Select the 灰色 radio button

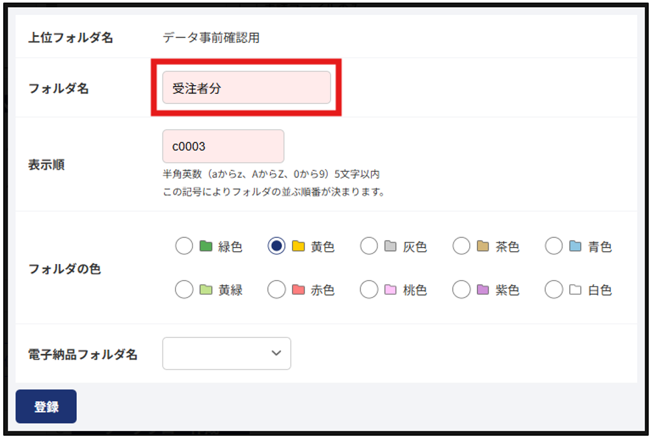(x=369, y=246)
